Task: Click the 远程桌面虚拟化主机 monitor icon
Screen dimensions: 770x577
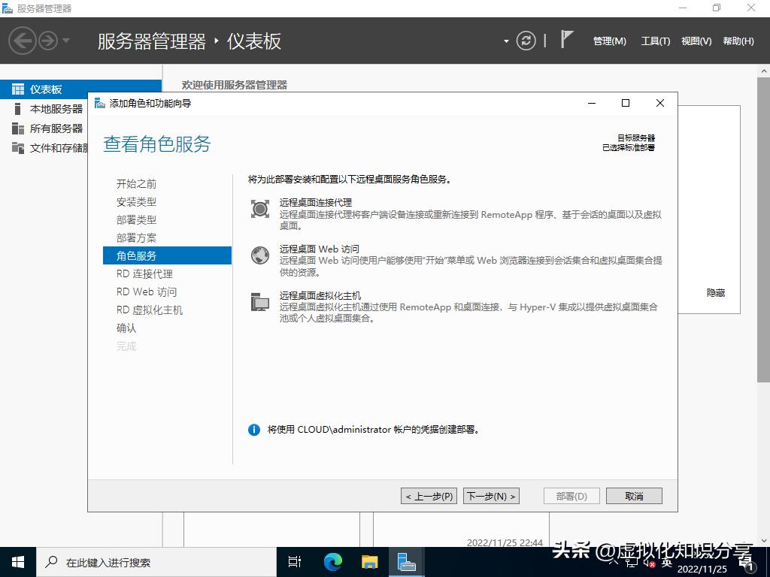Action: click(x=259, y=300)
